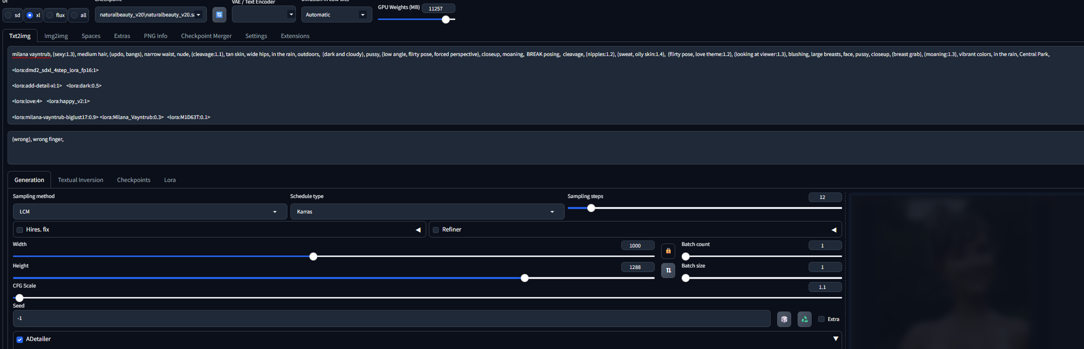The width and height of the screenshot is (1084, 349).
Task: Expand the Refiner section arrow
Action: (834, 230)
